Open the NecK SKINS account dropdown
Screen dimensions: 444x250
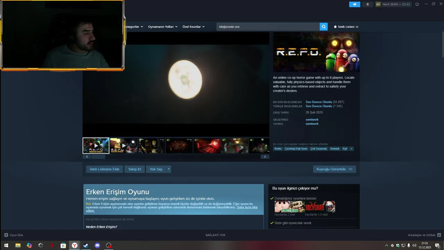(x=394, y=4)
